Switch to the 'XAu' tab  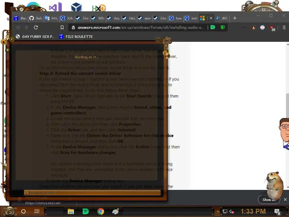[67, 18]
